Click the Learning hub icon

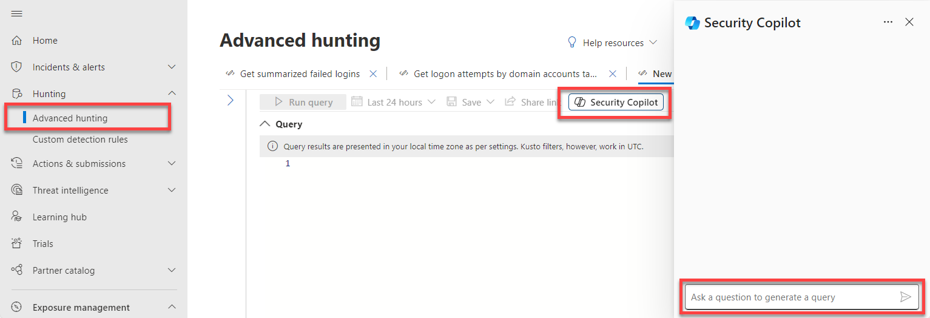tap(17, 217)
